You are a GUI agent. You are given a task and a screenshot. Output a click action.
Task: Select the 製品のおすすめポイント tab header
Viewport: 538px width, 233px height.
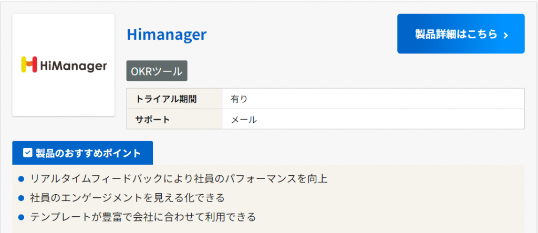[82, 153]
